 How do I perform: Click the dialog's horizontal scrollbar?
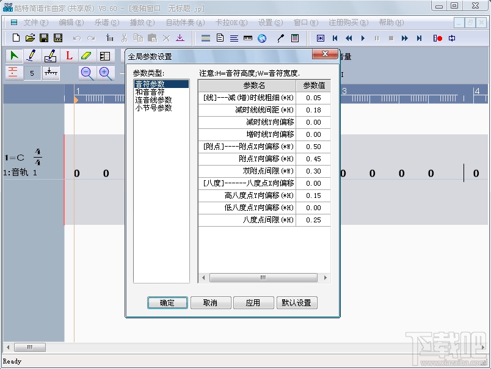point(263,277)
